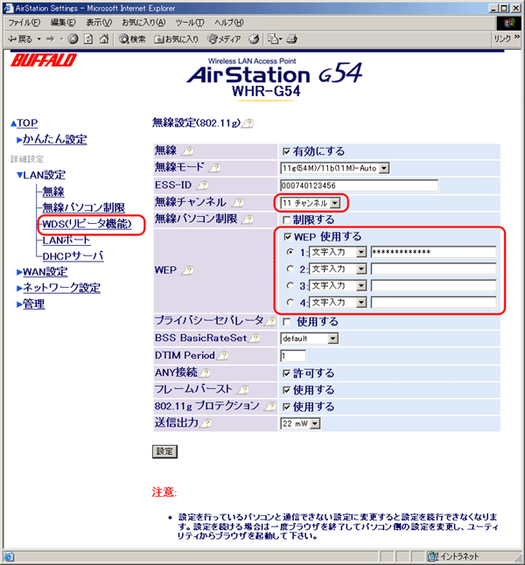The width and height of the screenshot is (525, 565).
Task: Open help icon next to 送信出力
Action: 206,423
